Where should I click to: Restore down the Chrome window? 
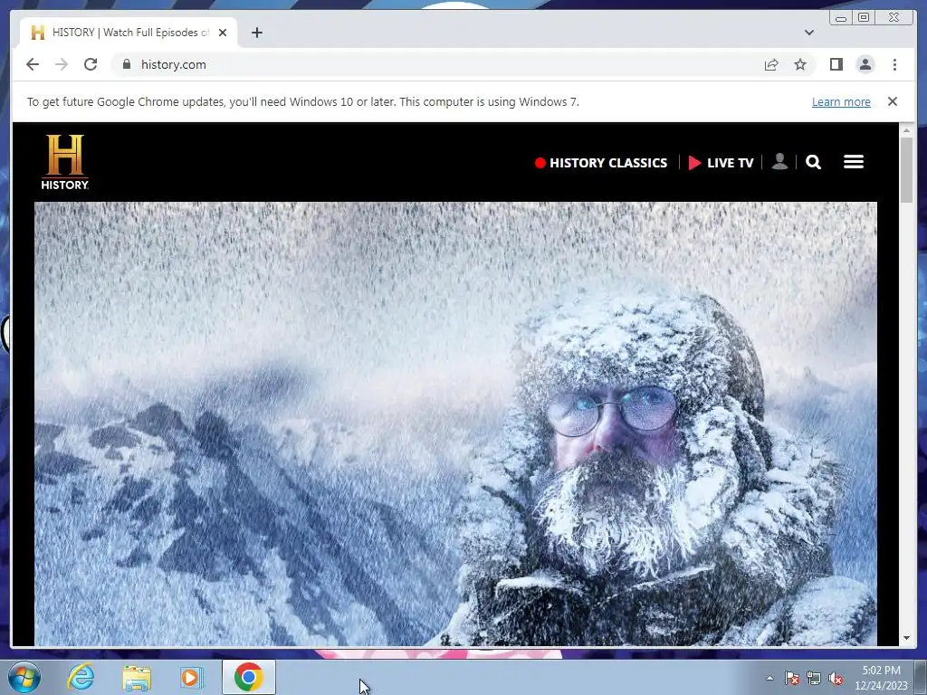864,18
